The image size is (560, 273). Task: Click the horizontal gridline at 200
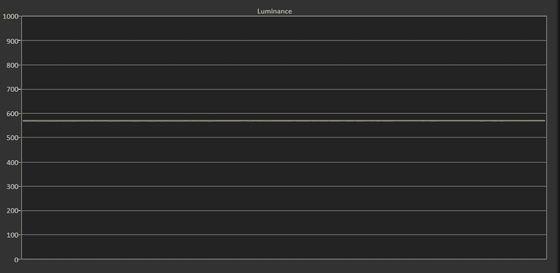coord(284,211)
